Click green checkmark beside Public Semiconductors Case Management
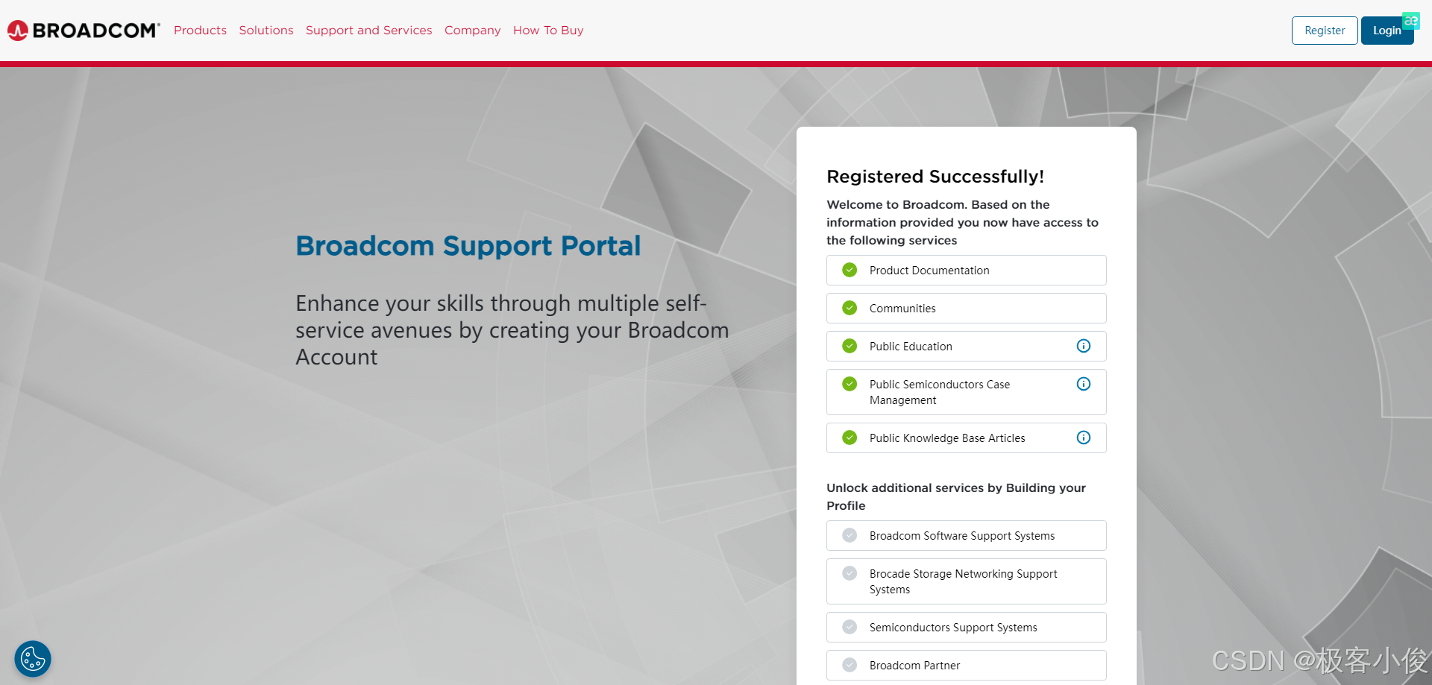 click(850, 384)
